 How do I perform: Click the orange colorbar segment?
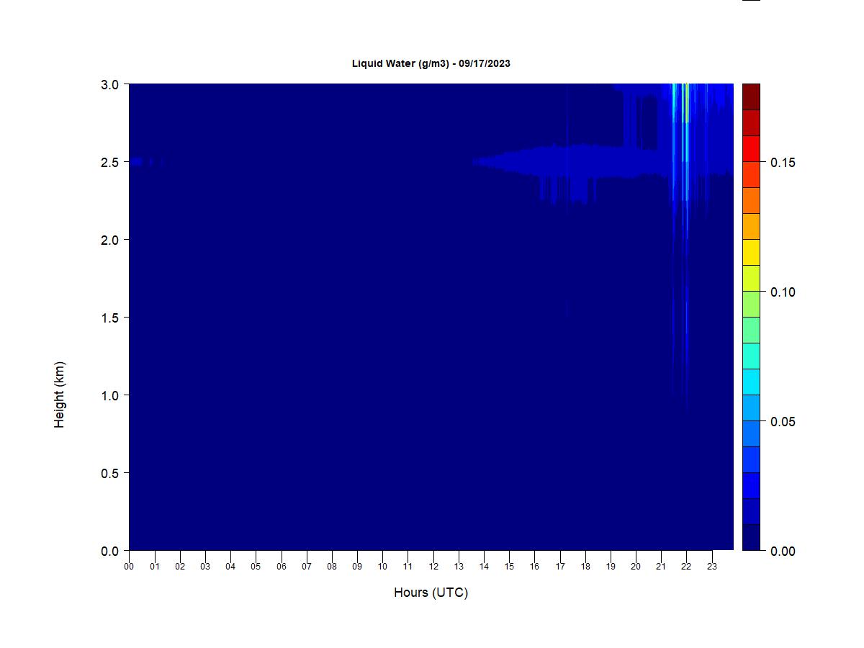[751, 200]
